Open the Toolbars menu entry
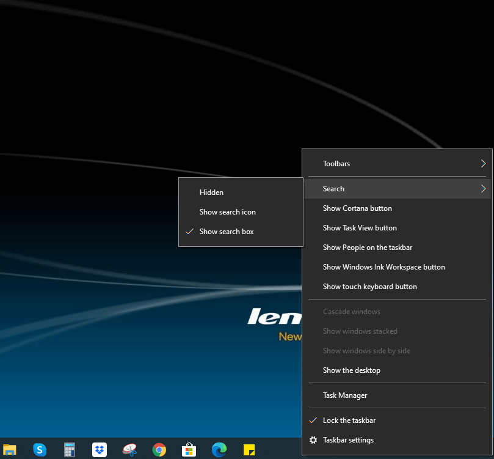494x459 pixels. [397, 164]
